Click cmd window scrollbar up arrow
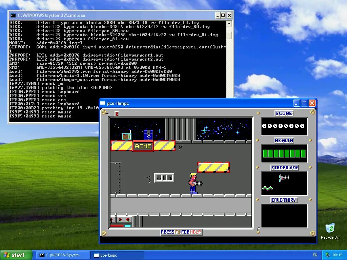The width and height of the screenshot is (347, 260). coord(229,23)
